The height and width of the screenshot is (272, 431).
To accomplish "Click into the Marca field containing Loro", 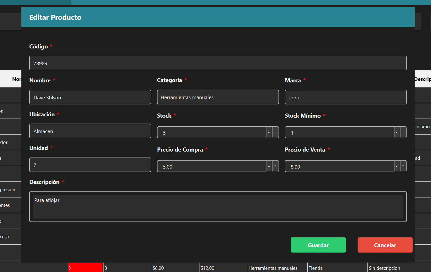I will (x=345, y=97).
